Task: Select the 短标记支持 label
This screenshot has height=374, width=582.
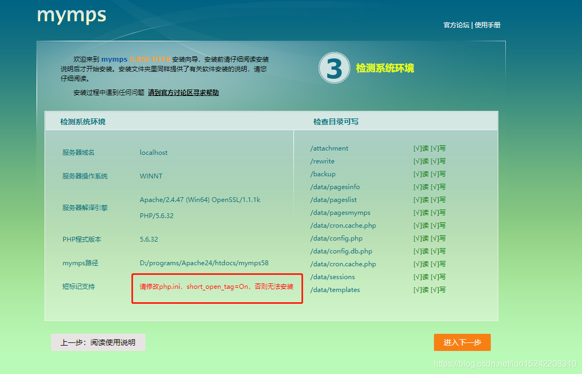Action: click(78, 287)
